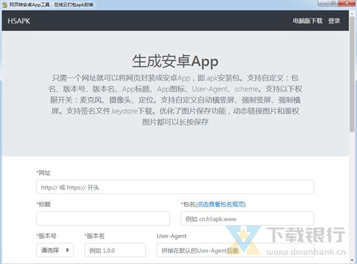
Task: Click the 版本名 field label
Action: tap(94, 236)
